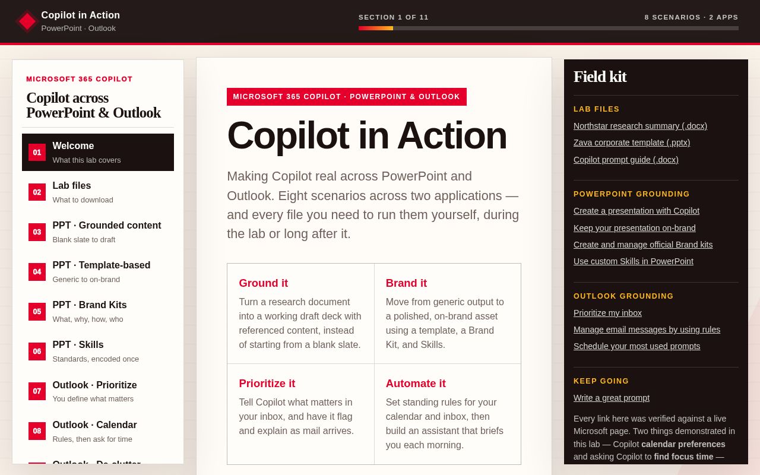Follow Keep your presentation on-brand link
This screenshot has width=760, height=475.
[x=635, y=228]
